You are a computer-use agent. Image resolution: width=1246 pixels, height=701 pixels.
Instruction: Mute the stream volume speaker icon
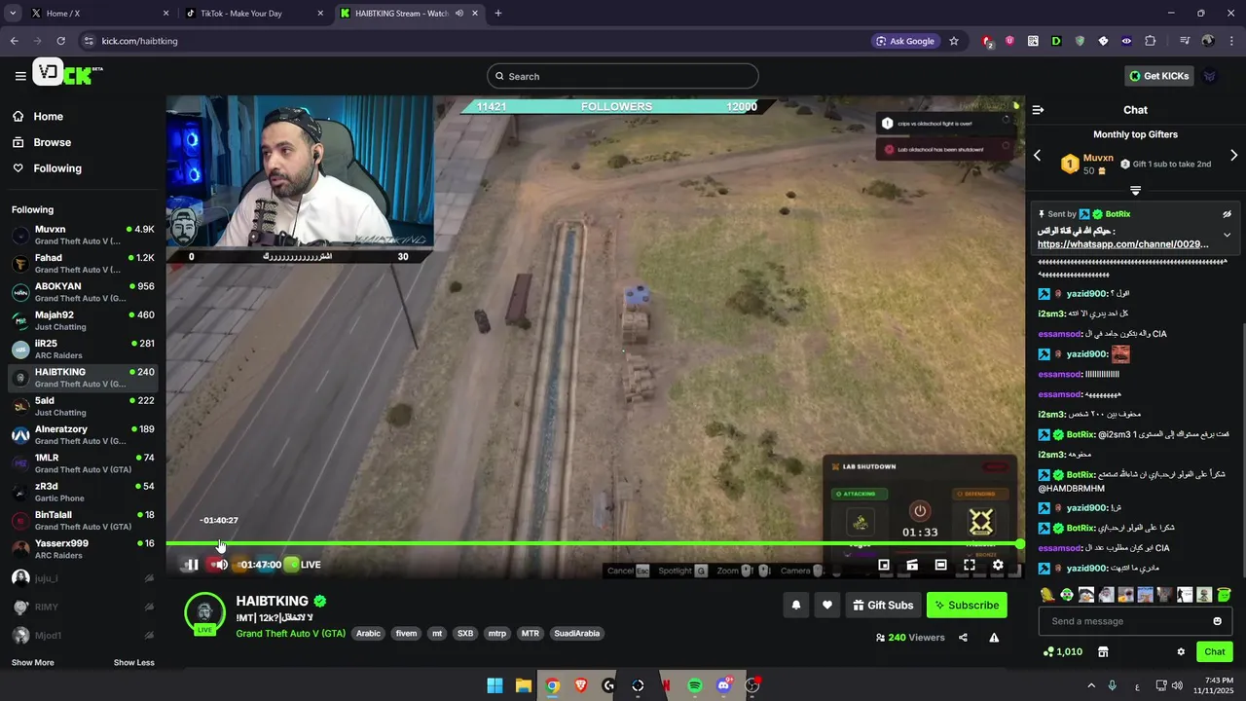(x=222, y=565)
